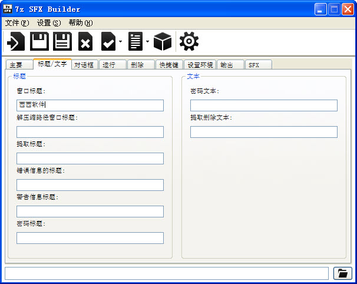Expand the dropdown arrow beside checkmark icon

pyautogui.click(x=120, y=42)
